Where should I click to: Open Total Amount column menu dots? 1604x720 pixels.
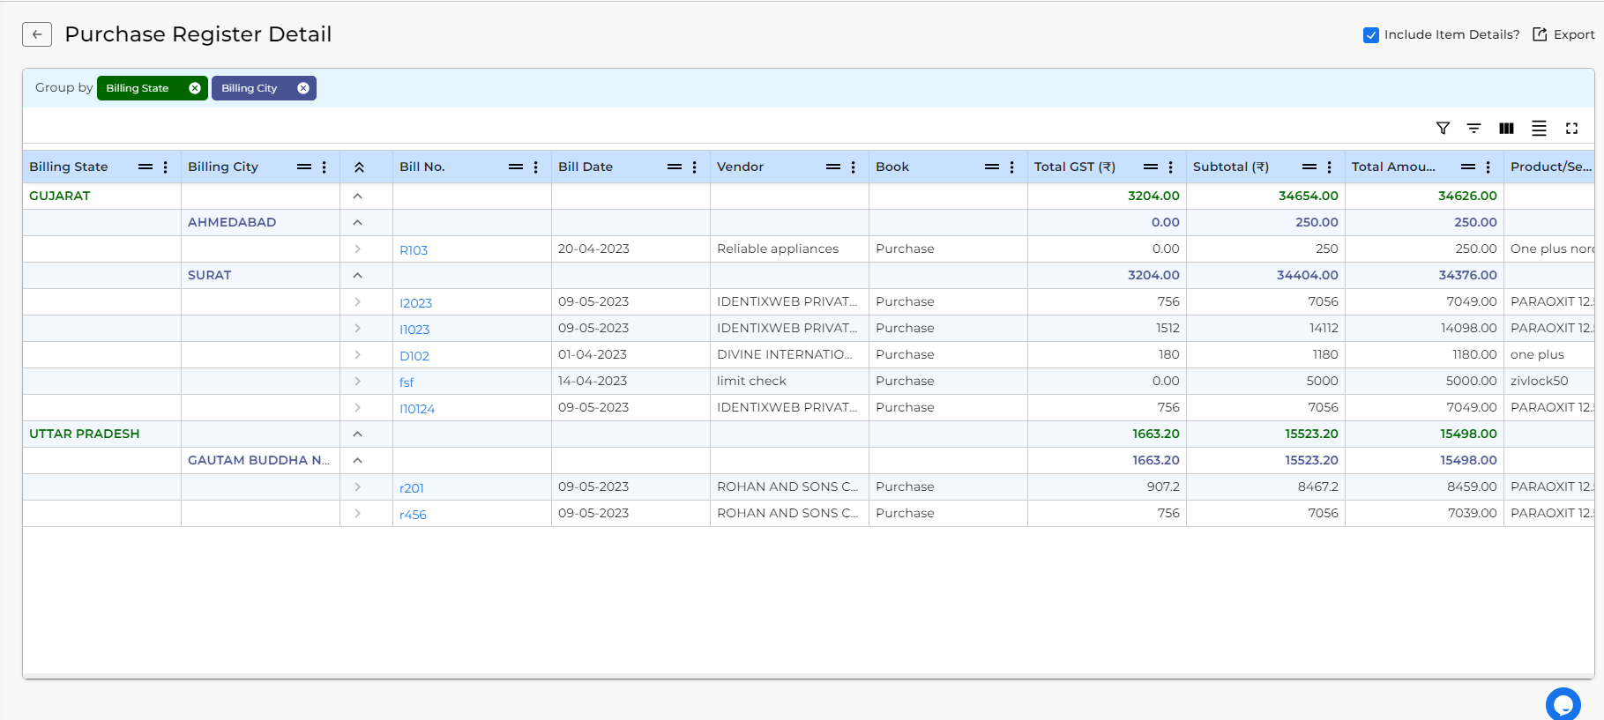[1488, 167]
